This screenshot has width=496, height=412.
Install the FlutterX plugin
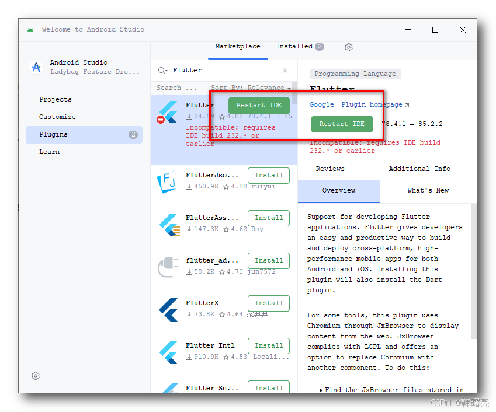click(269, 303)
